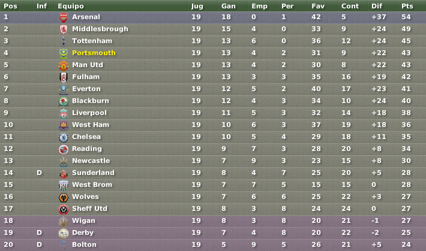The height and width of the screenshot is (251, 426).
Task: Sort by the Dif column header
Action: (x=377, y=6)
